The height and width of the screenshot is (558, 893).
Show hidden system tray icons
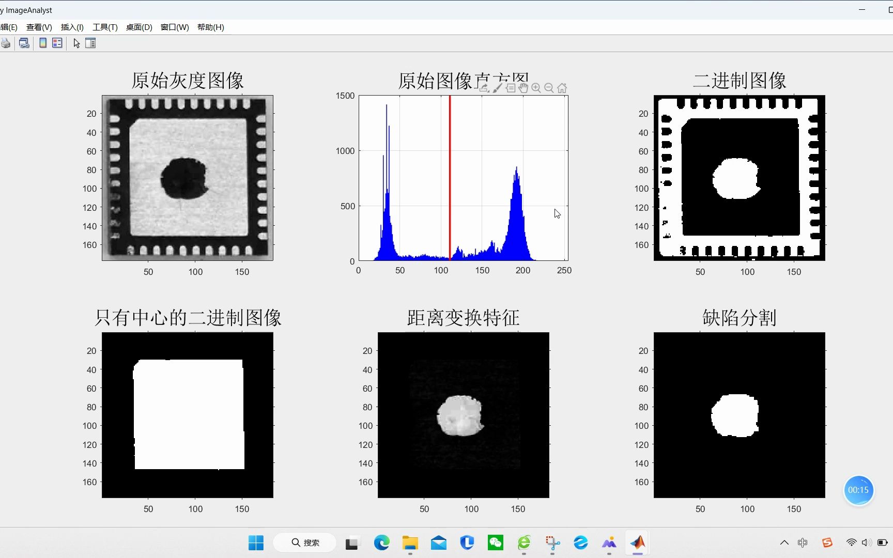pos(784,542)
